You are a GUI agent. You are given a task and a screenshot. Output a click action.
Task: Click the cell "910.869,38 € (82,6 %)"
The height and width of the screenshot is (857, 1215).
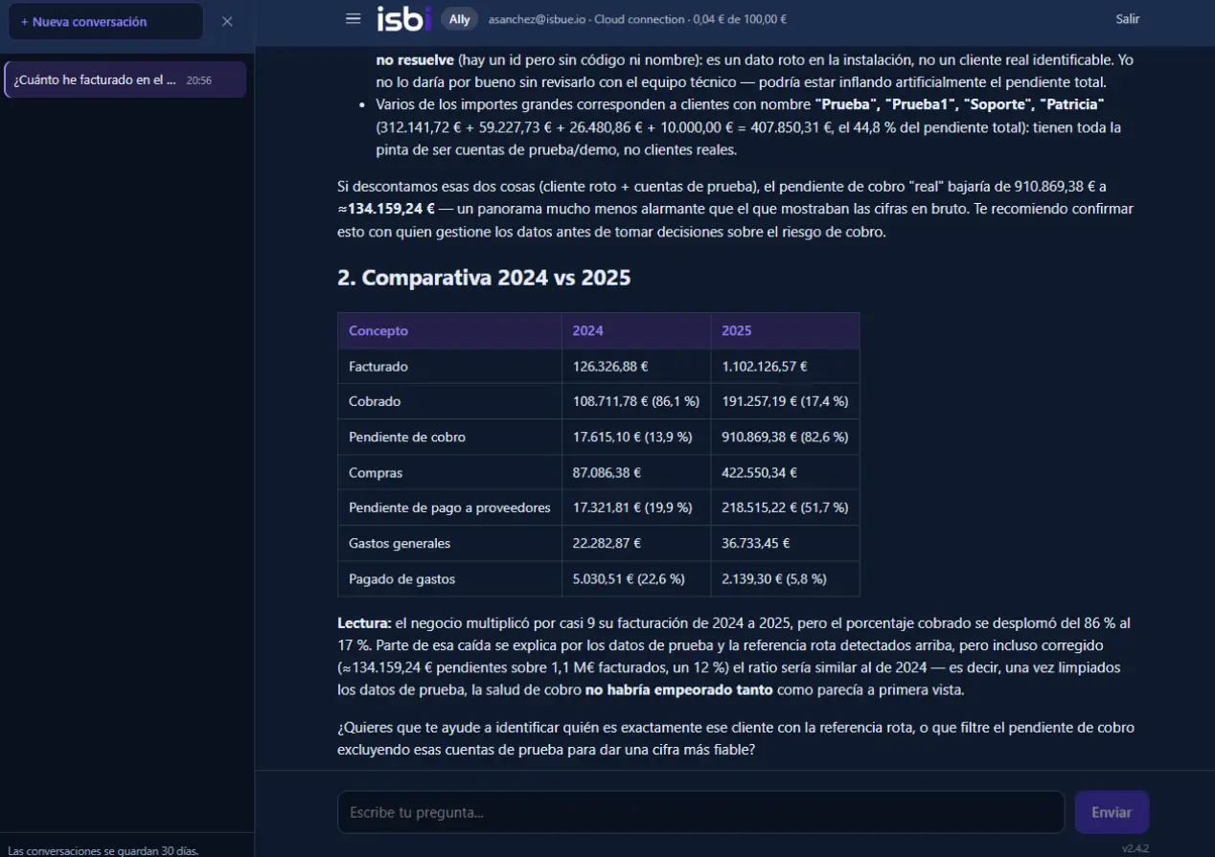[x=785, y=437]
